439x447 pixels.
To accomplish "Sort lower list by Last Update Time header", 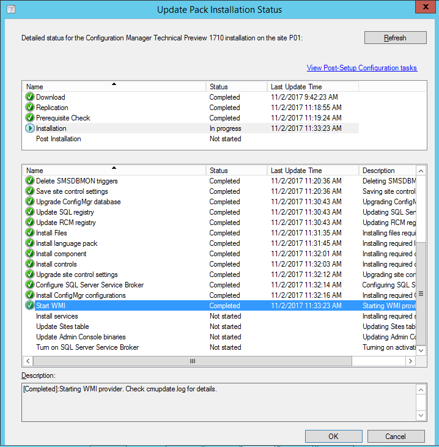I will pyautogui.click(x=312, y=171).
